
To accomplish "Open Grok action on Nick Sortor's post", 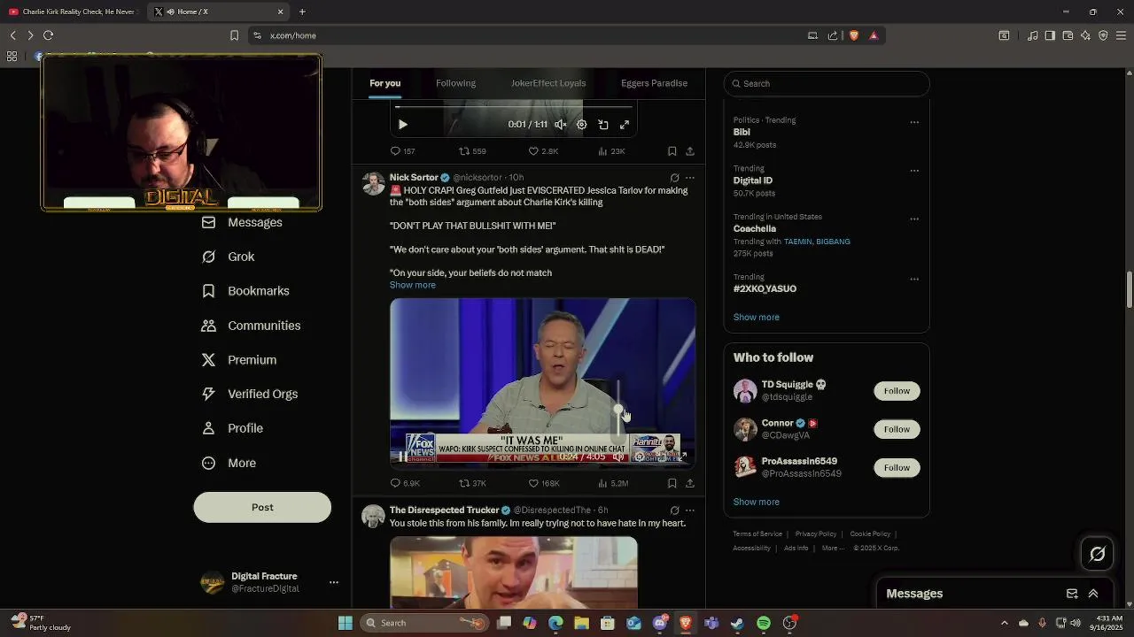I will [x=674, y=178].
